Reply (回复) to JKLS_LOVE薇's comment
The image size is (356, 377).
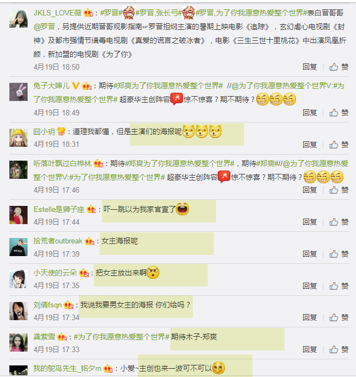pos(310,67)
